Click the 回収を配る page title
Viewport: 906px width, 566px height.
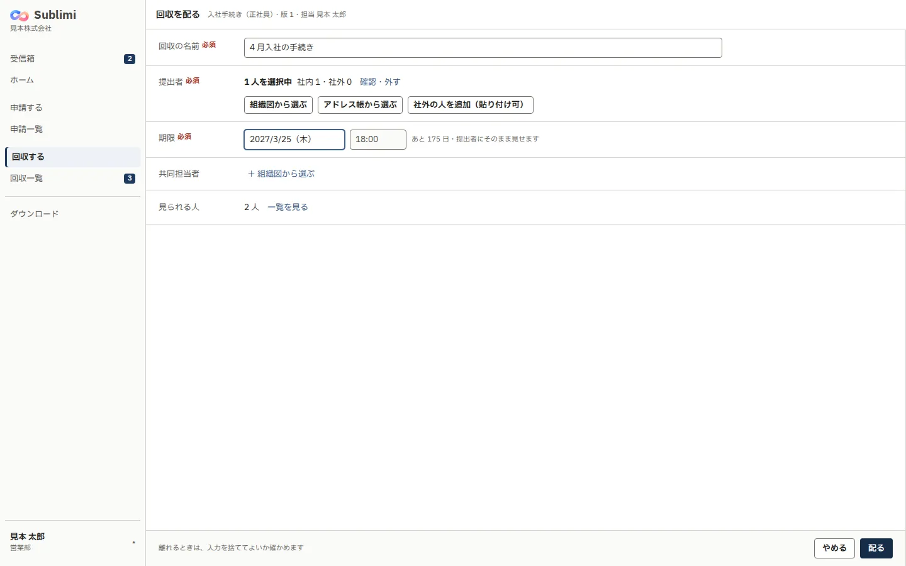[x=178, y=14]
